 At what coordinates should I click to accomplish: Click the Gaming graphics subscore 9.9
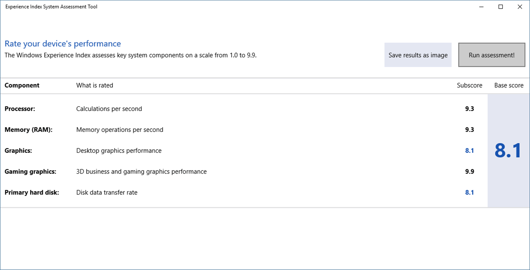click(x=469, y=172)
